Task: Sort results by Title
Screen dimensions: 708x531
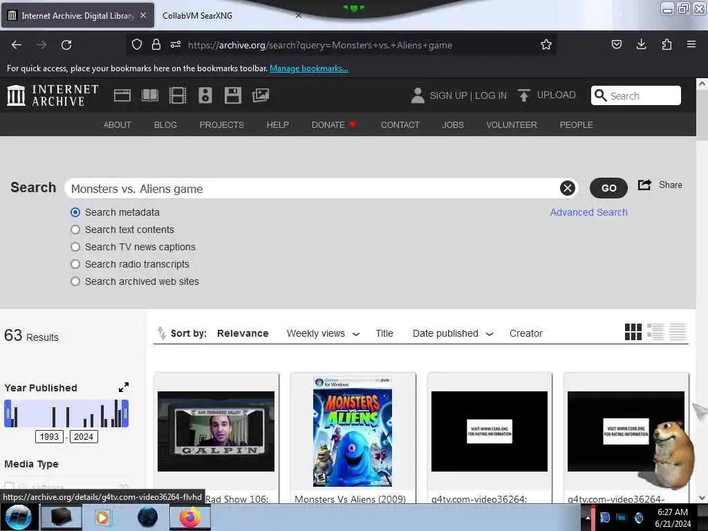Action: click(x=384, y=333)
